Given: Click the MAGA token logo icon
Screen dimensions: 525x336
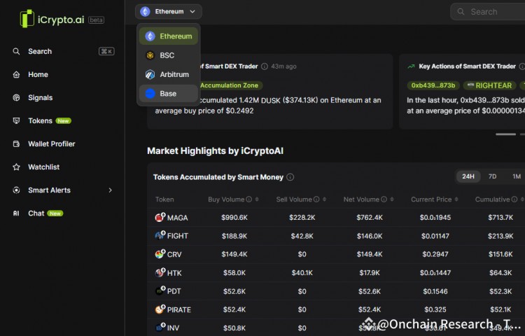Looking at the screenshot, I should 160,218.
